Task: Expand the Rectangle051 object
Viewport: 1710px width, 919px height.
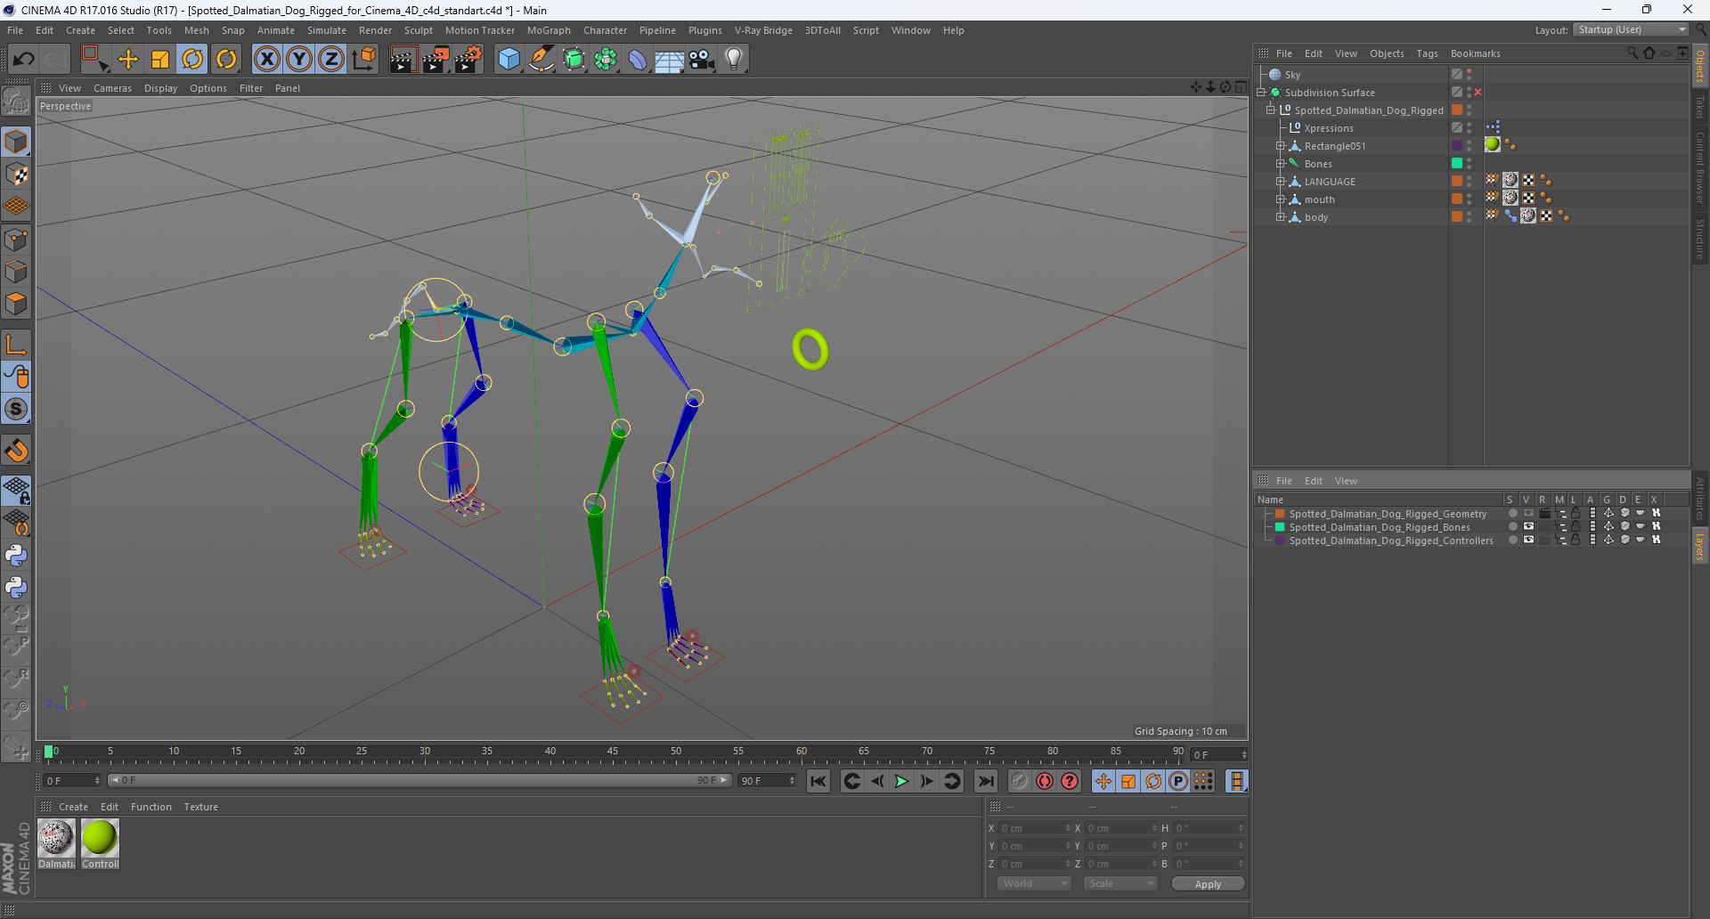Action: point(1281,146)
